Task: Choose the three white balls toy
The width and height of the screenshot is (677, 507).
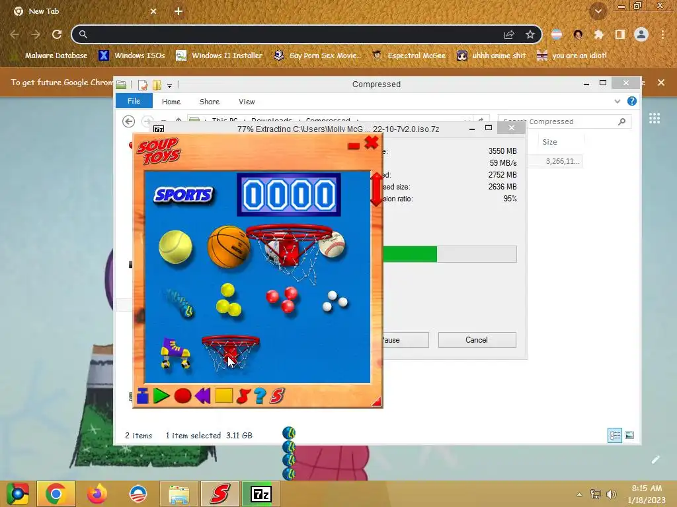Action: click(335, 301)
